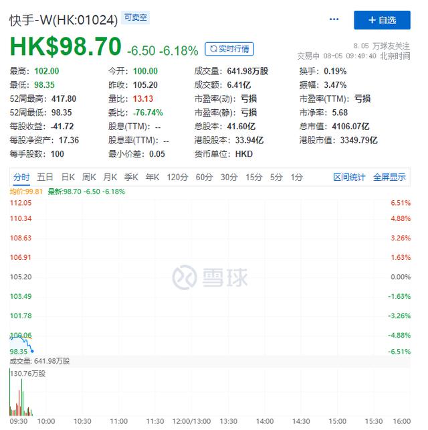Click the 全屏显示 fullscreen link

coord(389,177)
